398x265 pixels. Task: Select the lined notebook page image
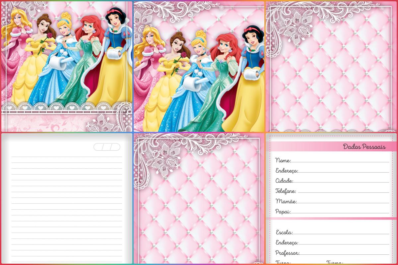coord(66,198)
